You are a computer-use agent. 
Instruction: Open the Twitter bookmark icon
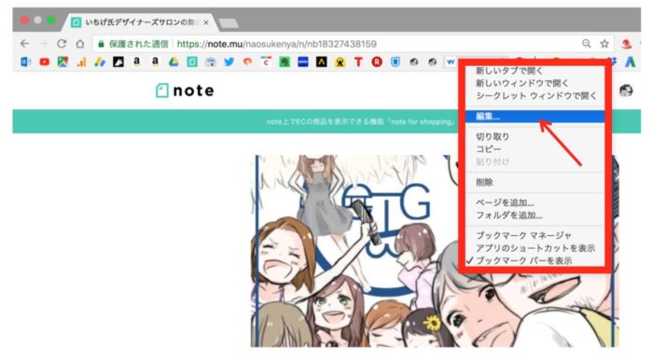pyautogui.click(x=229, y=62)
